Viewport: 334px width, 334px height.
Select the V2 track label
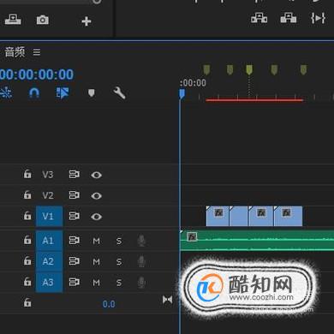tap(48, 195)
